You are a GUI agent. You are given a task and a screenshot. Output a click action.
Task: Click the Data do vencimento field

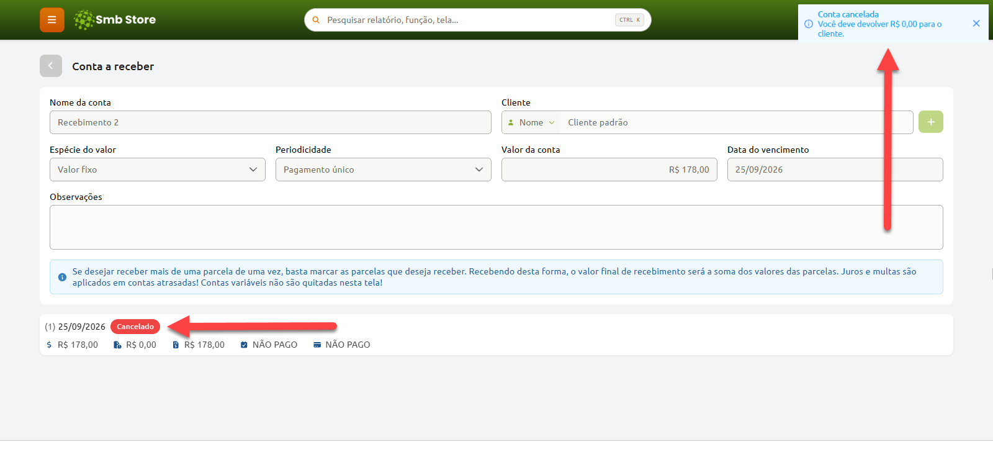point(835,170)
